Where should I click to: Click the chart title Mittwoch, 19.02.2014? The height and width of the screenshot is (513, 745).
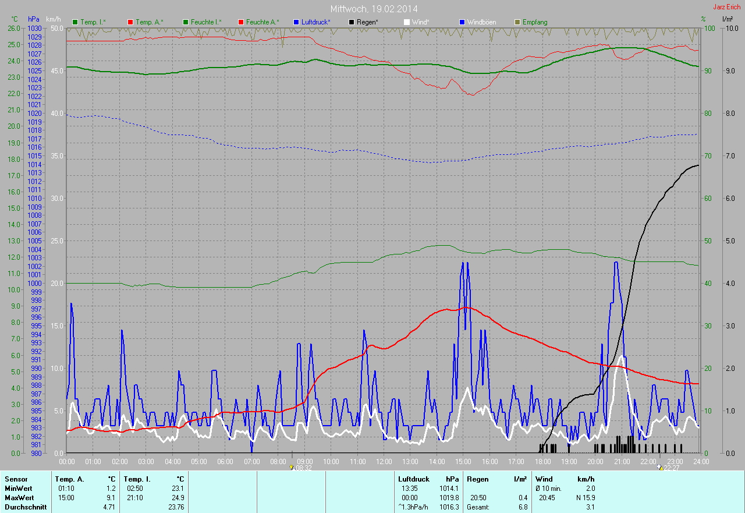pos(374,9)
